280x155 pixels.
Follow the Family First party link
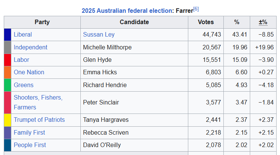click(x=29, y=133)
